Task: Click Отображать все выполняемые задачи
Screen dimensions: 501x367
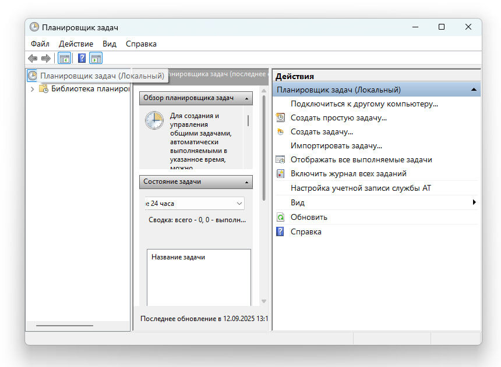Action: pyautogui.click(x=361, y=159)
